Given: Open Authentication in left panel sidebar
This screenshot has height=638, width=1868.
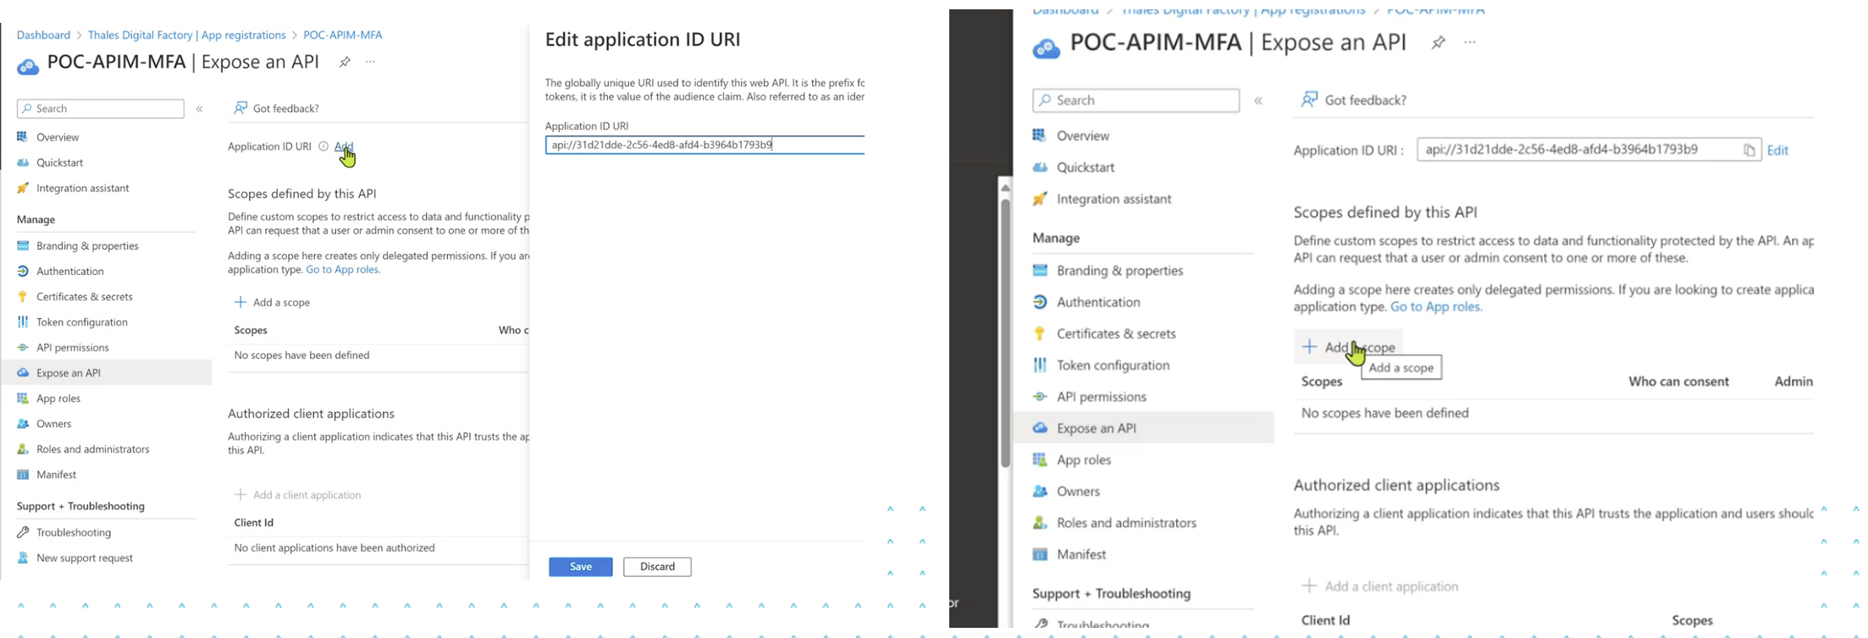Looking at the screenshot, I should coord(69,271).
